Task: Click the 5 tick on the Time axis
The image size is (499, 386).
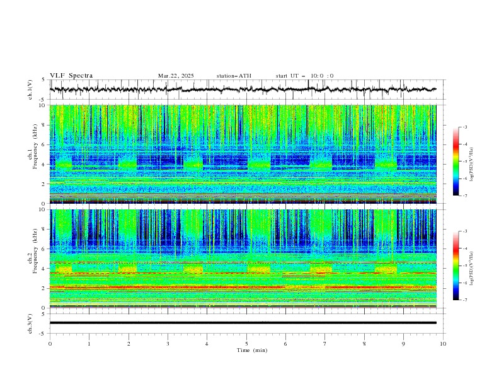Action: point(246,344)
